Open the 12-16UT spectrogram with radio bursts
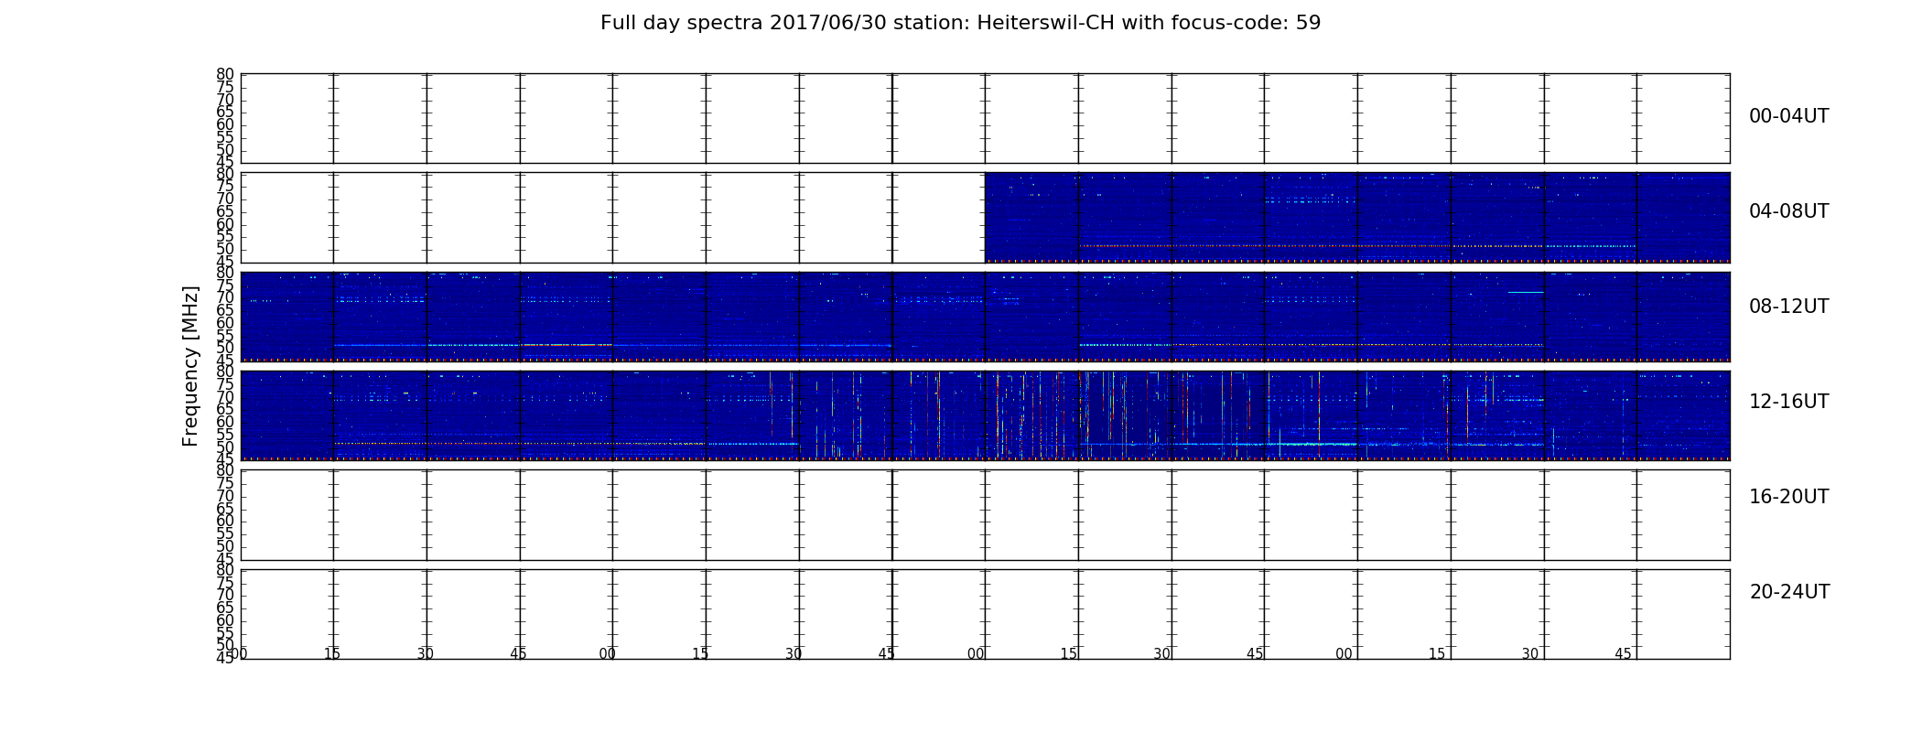The image size is (1922, 732). point(985,415)
